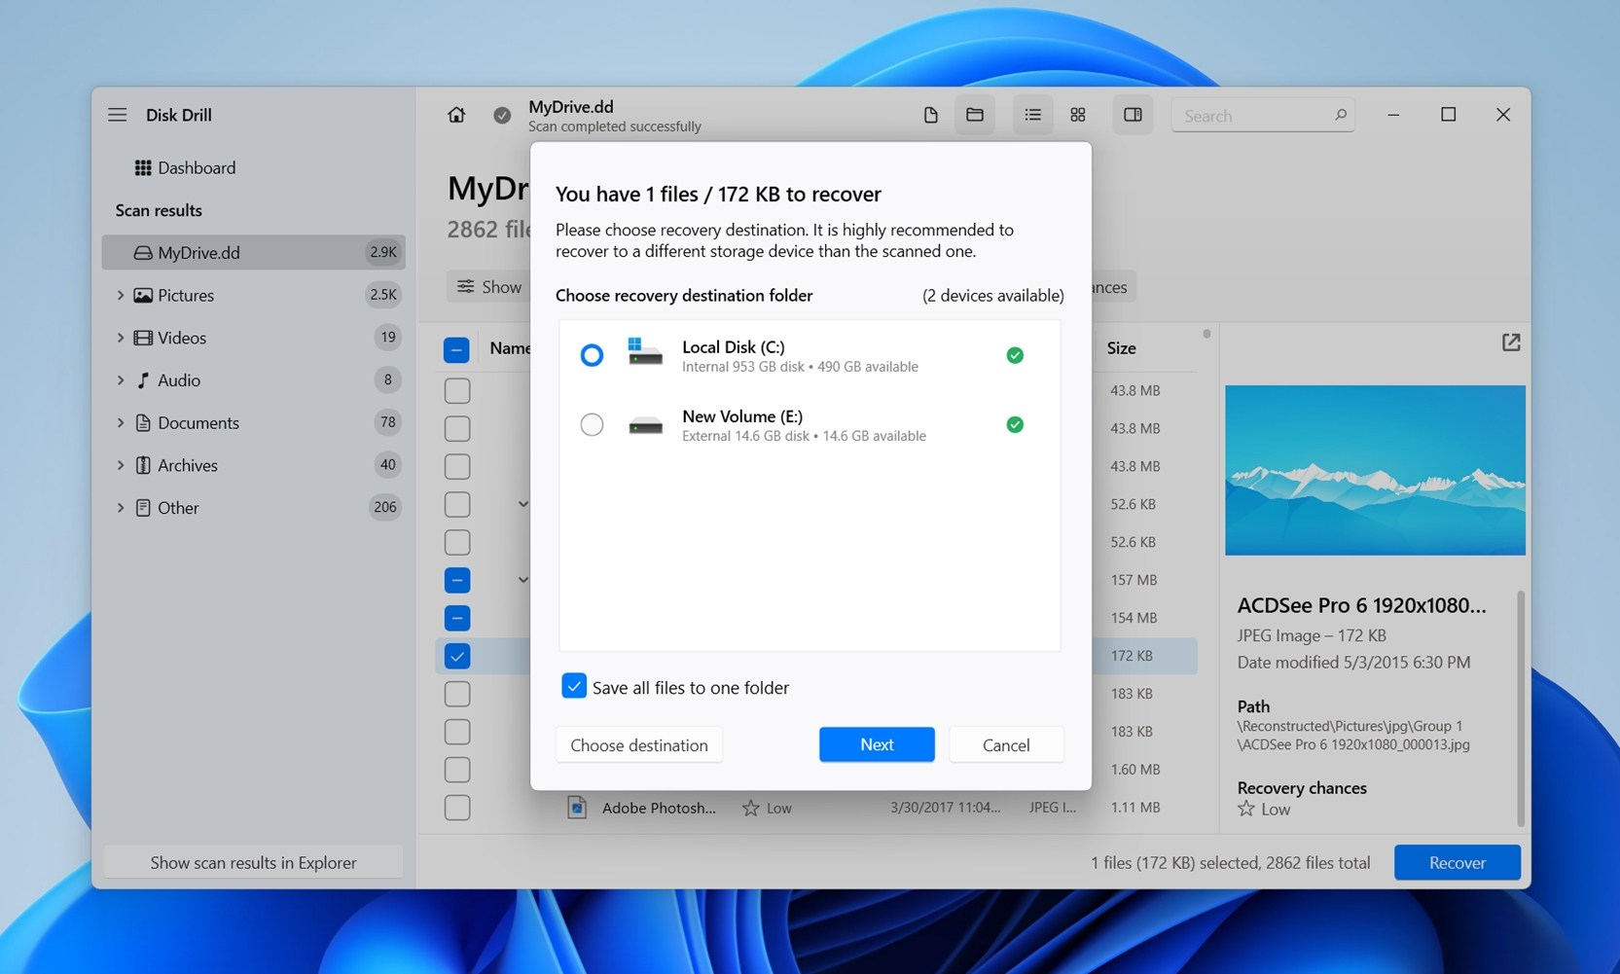The image size is (1620, 974).
Task: Expand the Archives category
Action: click(x=121, y=465)
